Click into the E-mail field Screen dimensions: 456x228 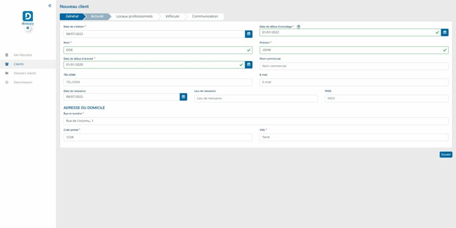tap(353, 82)
